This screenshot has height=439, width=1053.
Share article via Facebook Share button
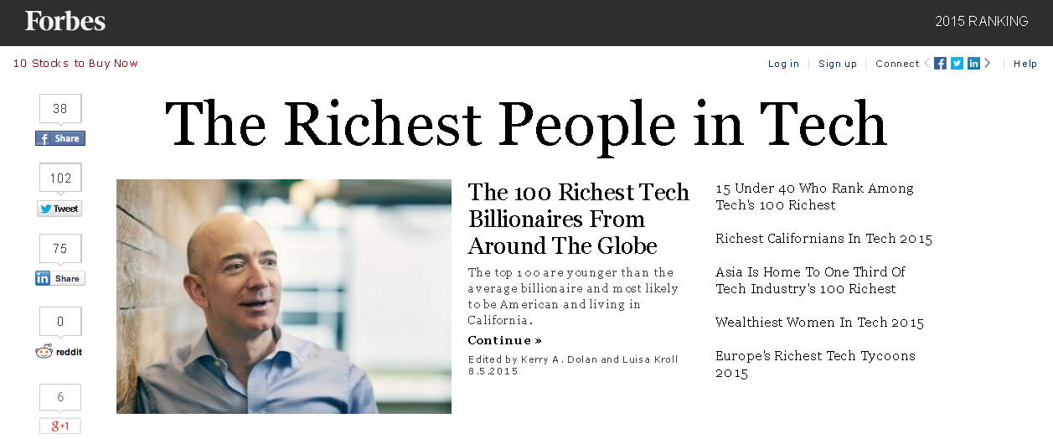coord(60,138)
